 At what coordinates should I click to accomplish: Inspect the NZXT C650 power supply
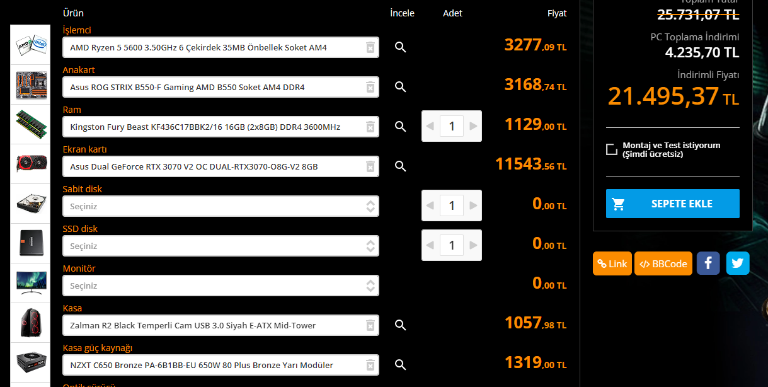point(400,365)
